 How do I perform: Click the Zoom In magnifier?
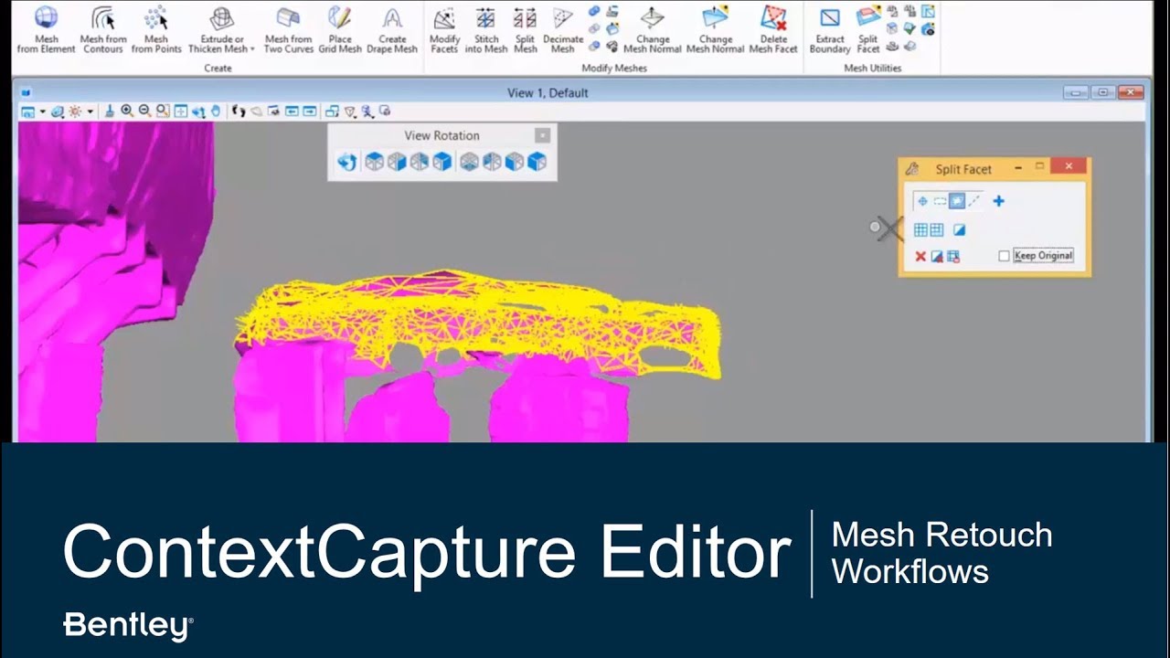pyautogui.click(x=127, y=111)
